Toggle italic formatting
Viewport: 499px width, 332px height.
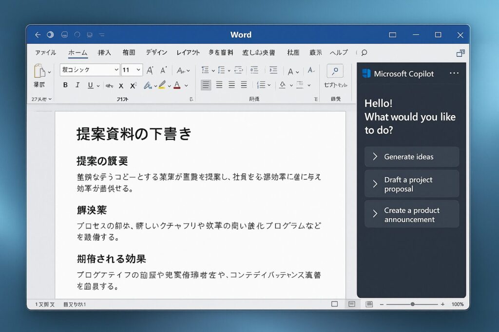pyautogui.click(x=77, y=85)
